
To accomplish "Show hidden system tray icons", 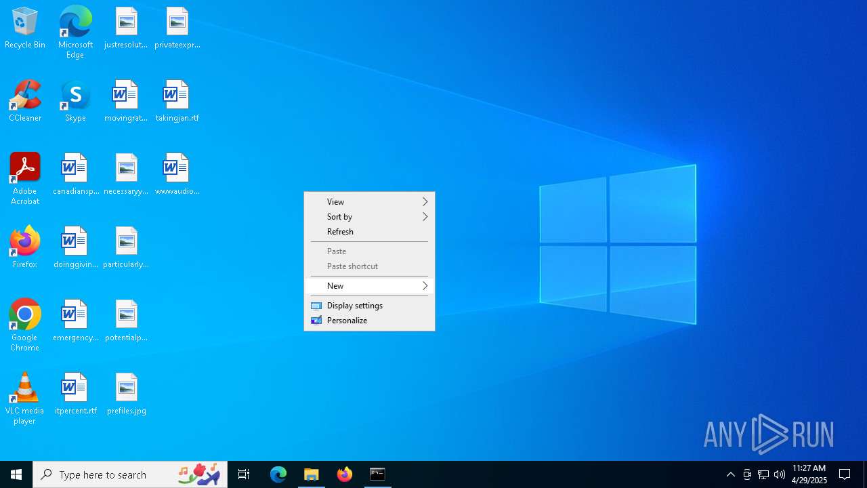I will pyautogui.click(x=731, y=474).
